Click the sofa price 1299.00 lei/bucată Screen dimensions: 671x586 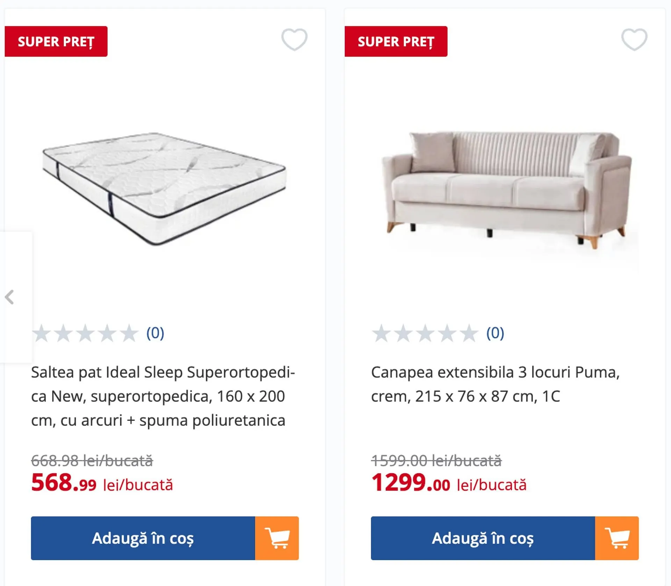[449, 483]
